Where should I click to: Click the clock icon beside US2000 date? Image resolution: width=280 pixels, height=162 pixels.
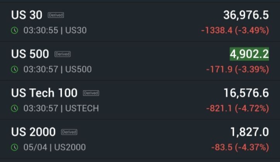point(15,147)
